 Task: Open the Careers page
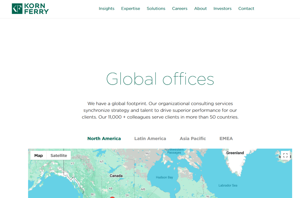click(180, 8)
